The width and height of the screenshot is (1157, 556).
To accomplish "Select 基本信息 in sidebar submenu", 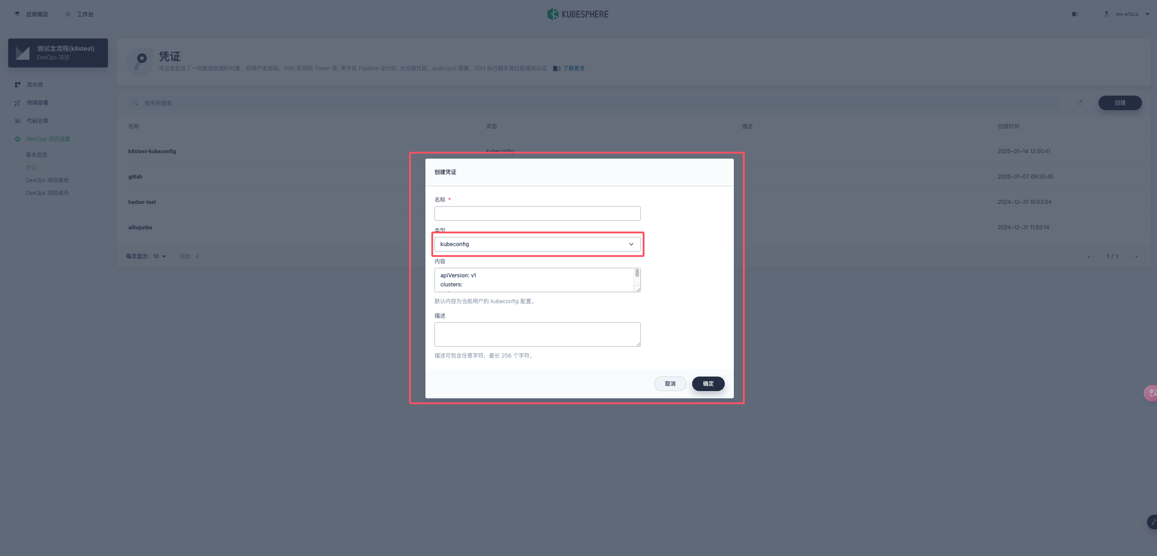I will [x=36, y=155].
